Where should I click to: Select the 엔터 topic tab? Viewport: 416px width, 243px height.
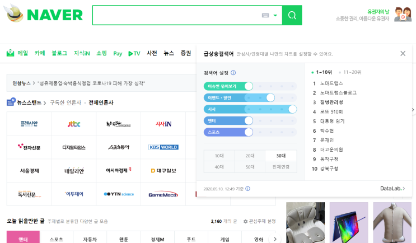[x=23, y=237]
